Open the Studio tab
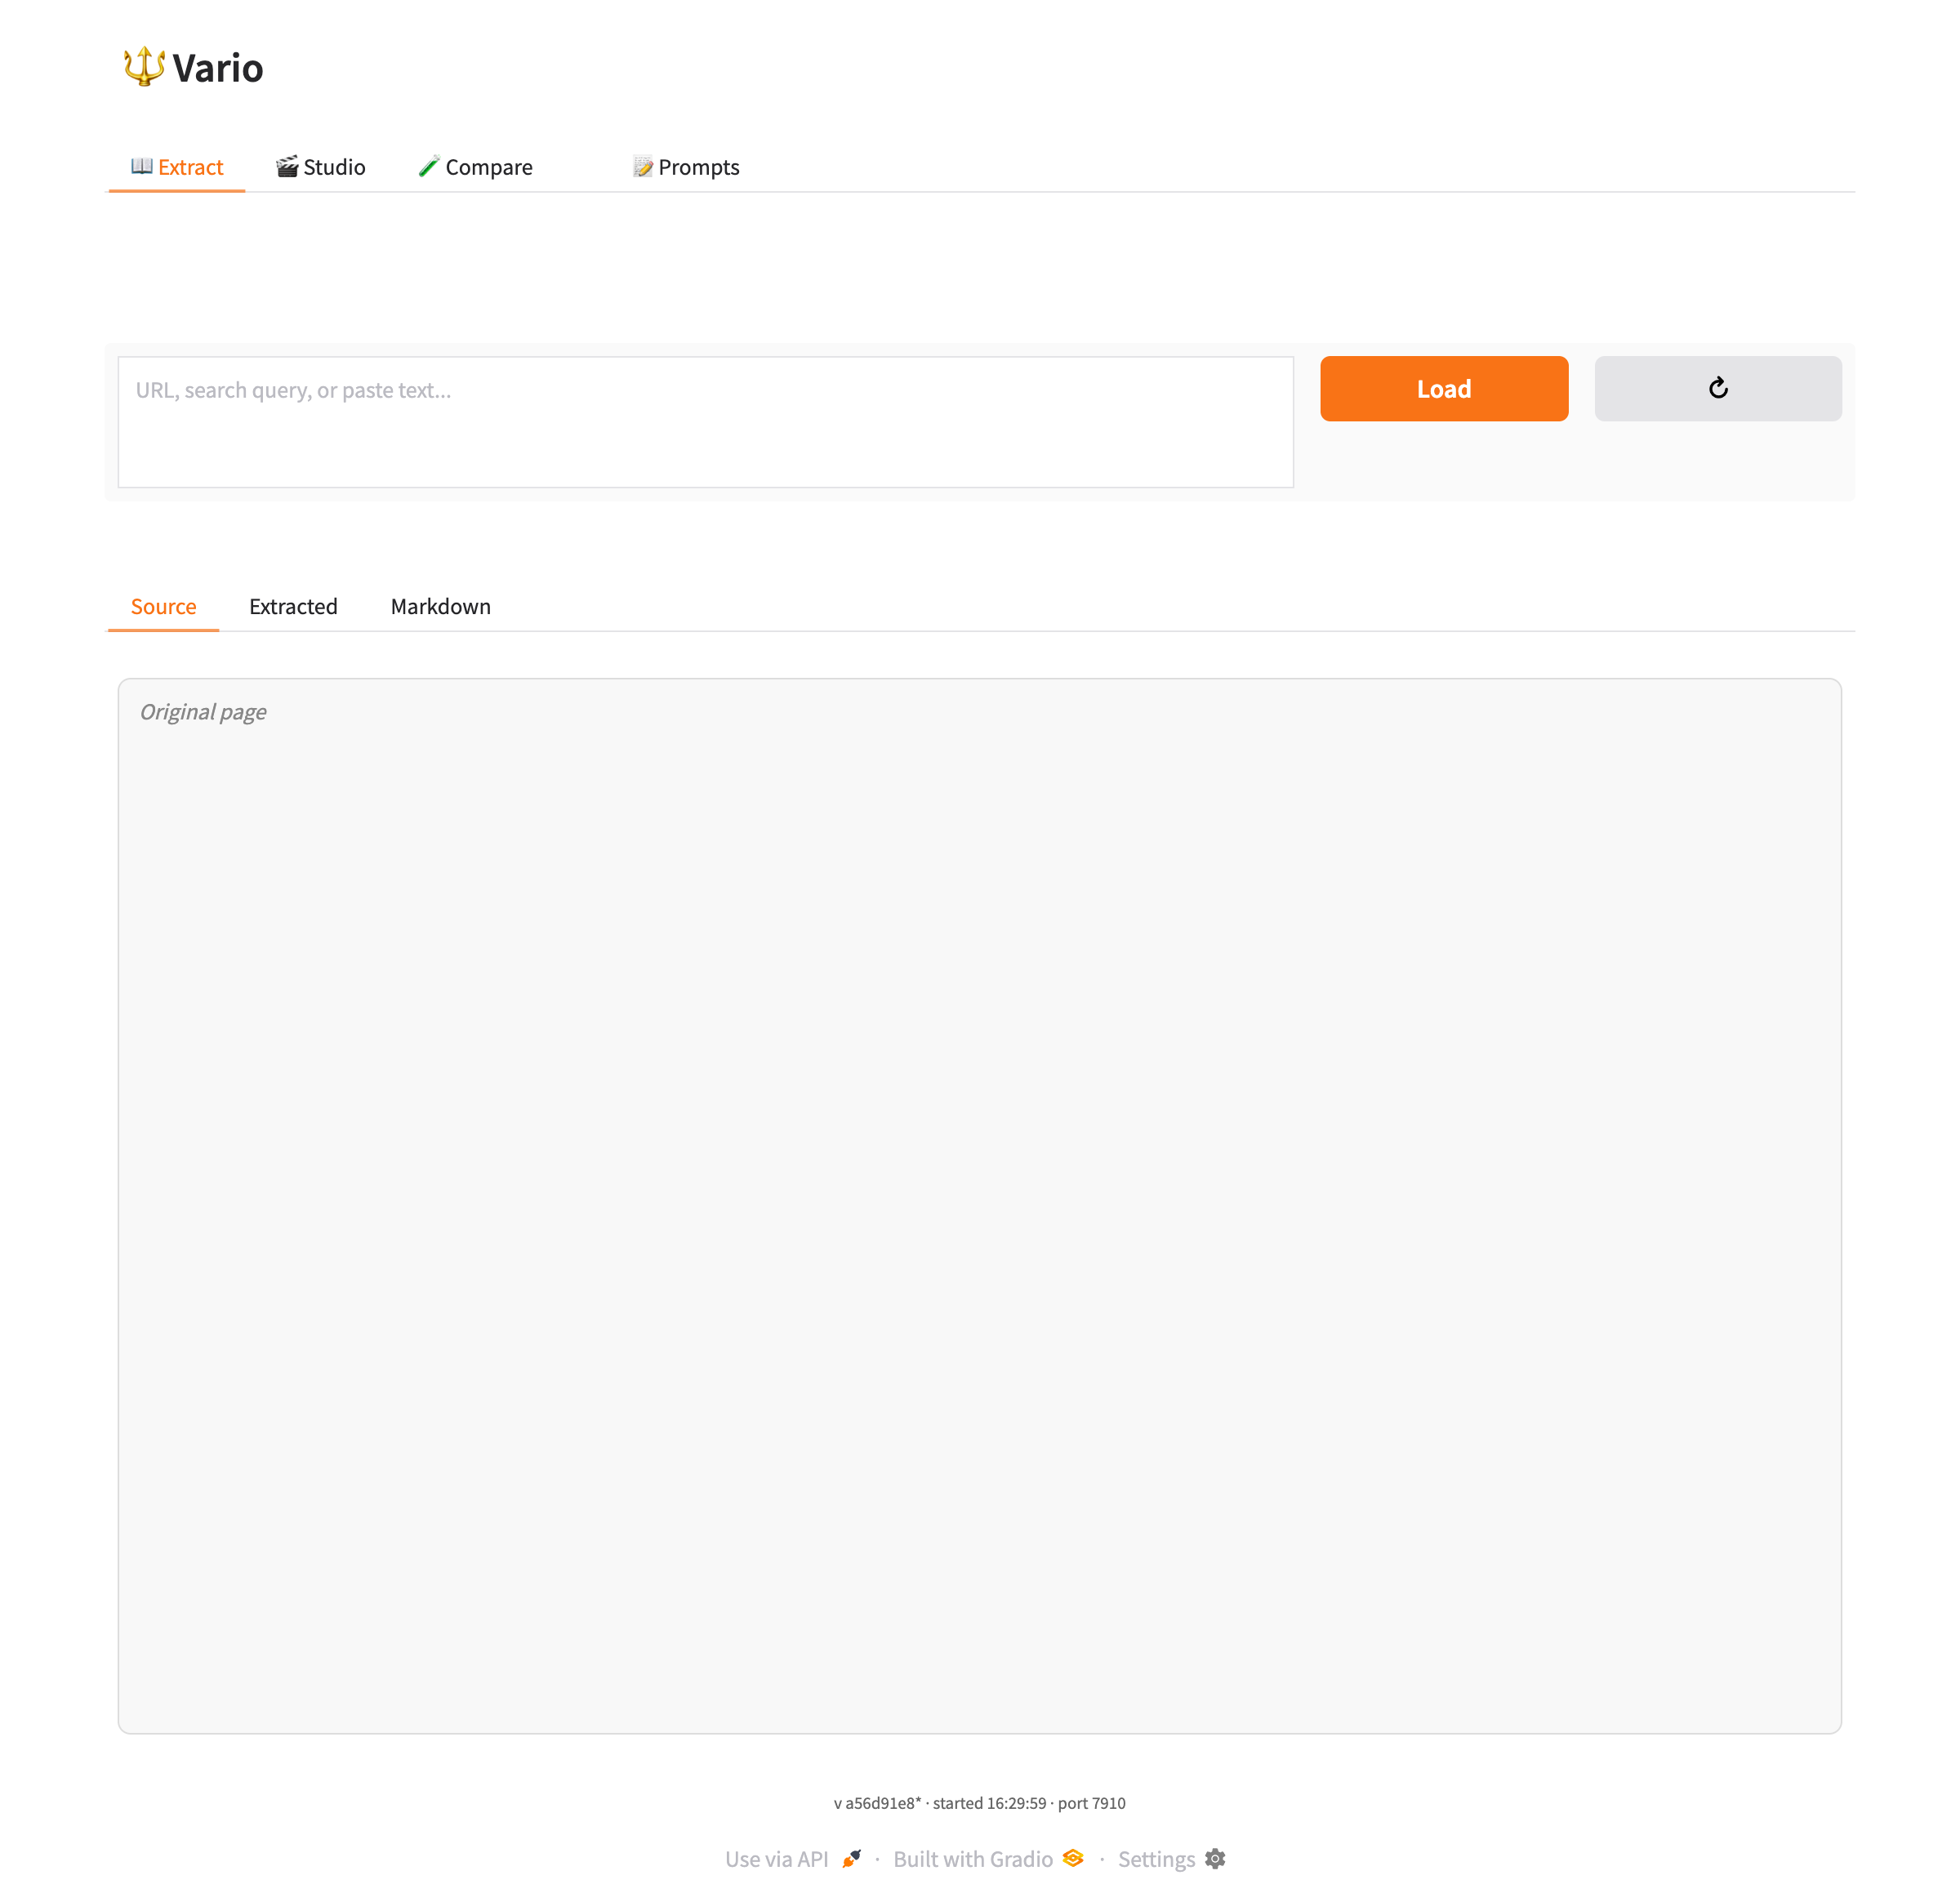The image size is (1960, 1893). coord(321,167)
